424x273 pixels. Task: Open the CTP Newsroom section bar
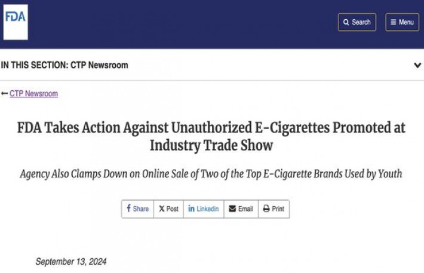[64, 65]
